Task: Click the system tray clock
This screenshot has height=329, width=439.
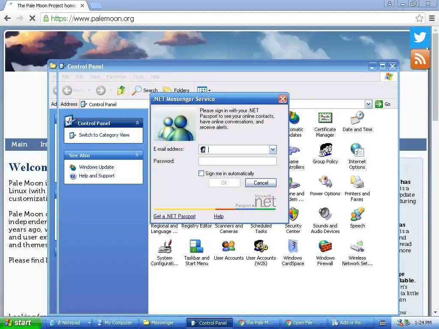Action: (423, 323)
